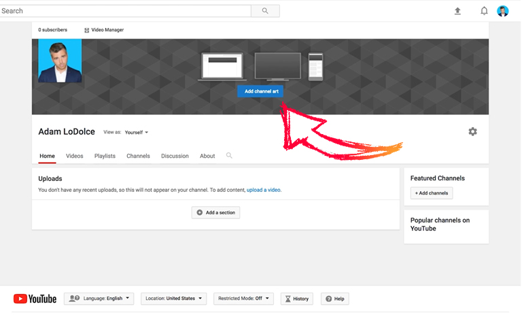Select the Home tab
522x315 pixels.
(48, 156)
